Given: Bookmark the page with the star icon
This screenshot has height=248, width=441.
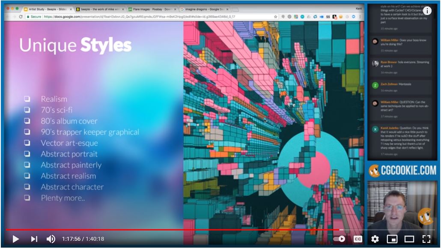Looking at the screenshot, I should [275, 17].
